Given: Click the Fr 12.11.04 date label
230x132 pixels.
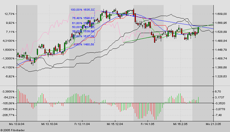Looking at the screenshot, I should coord(82,124).
